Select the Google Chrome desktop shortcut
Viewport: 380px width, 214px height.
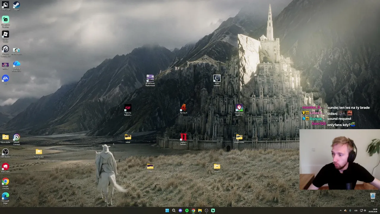5,183
